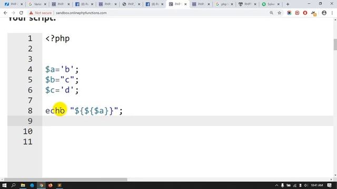The image size is (337, 189).
Task: Click the "${${$a}}" string on line 8
Action: 94,111
